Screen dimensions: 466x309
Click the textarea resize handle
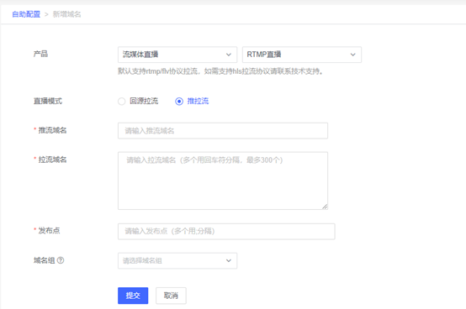[x=325, y=207]
